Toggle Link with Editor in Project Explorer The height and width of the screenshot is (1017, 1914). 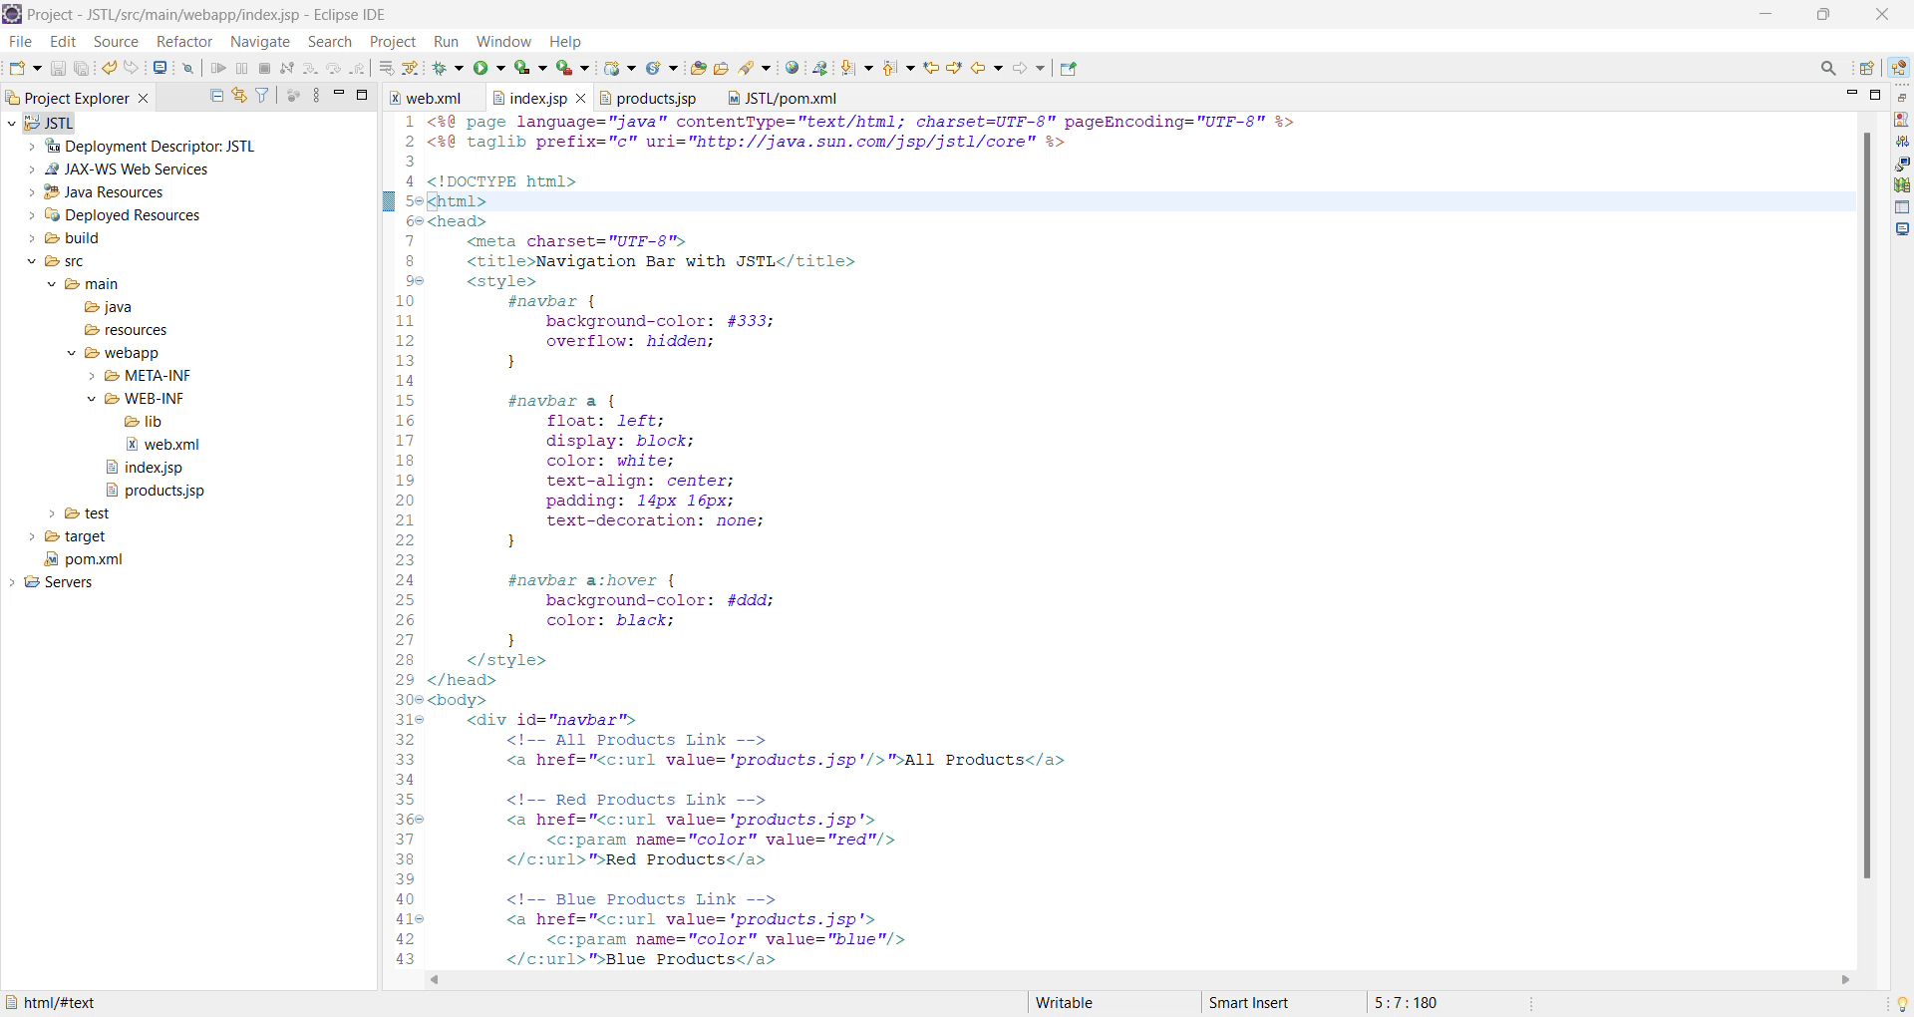click(239, 96)
